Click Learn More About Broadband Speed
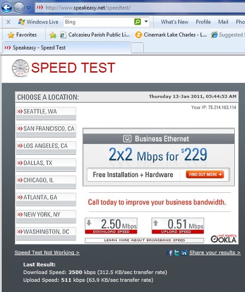The image size is (245, 292). coord(144,240)
